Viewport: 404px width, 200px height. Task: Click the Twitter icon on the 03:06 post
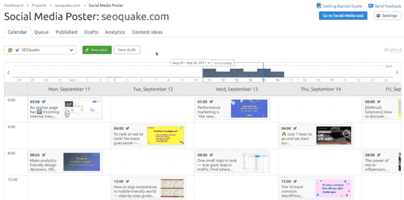coord(43,102)
